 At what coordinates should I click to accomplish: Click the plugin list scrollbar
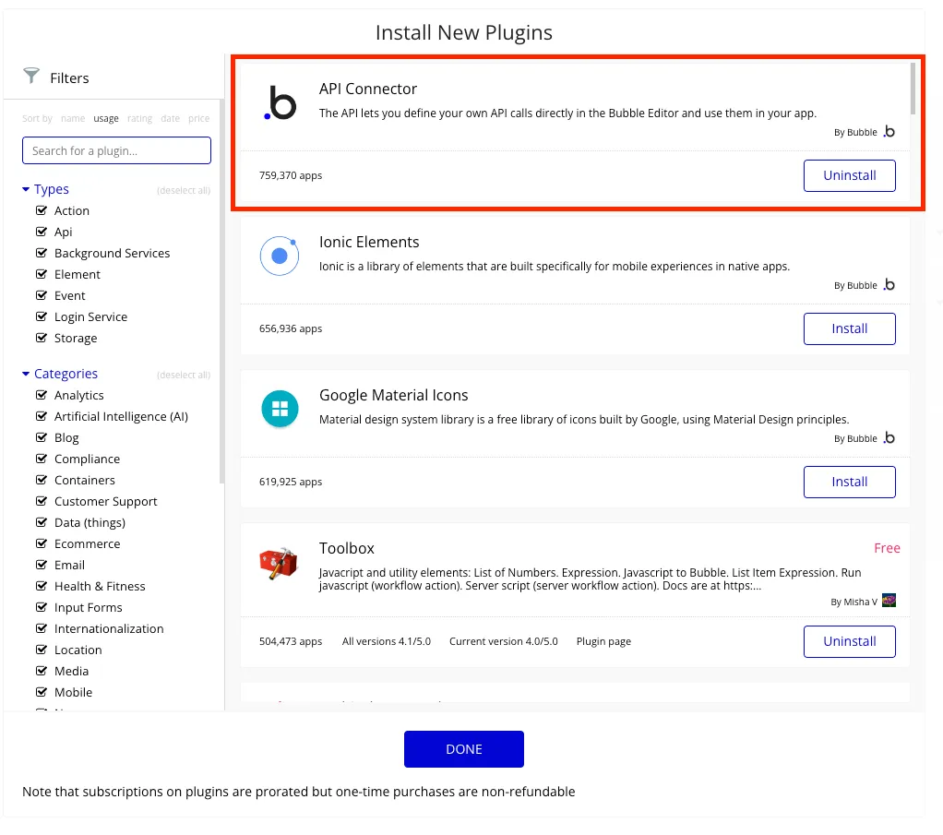913,88
